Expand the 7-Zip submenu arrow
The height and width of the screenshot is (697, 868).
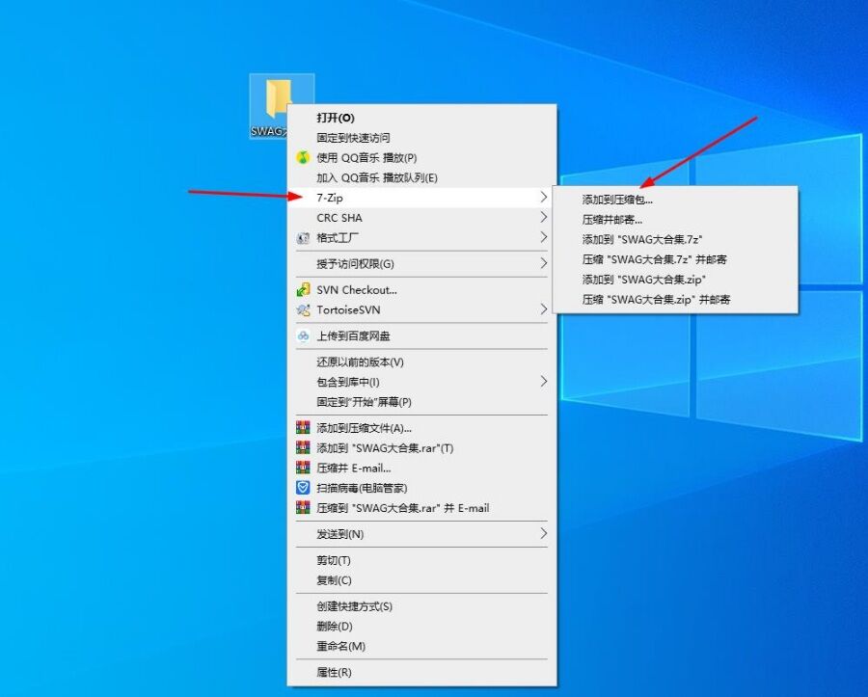[543, 197]
